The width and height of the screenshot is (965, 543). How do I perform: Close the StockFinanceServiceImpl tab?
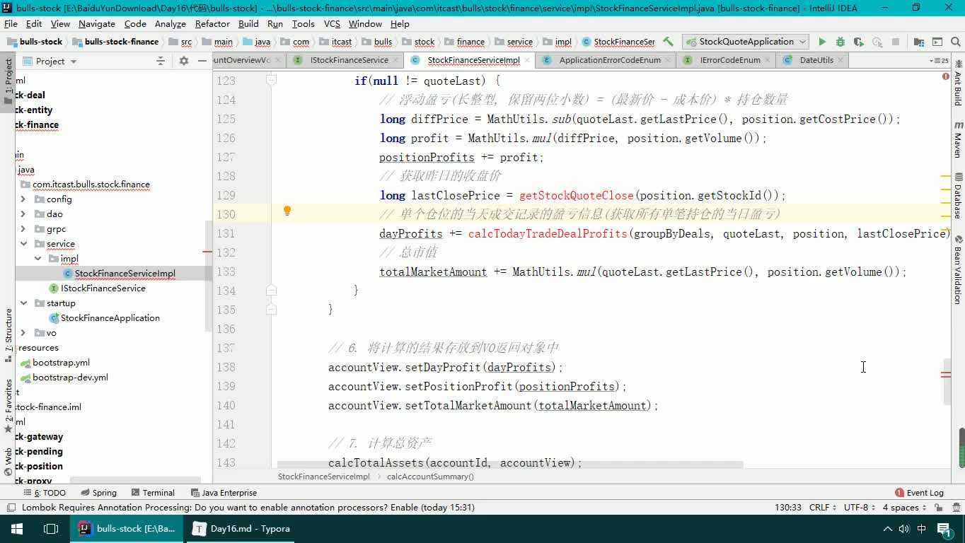point(527,60)
